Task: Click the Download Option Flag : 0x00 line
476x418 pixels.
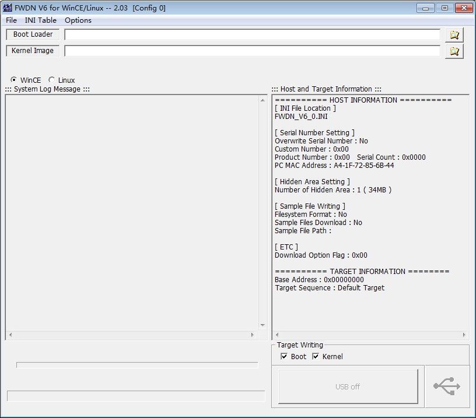Action: coord(321,255)
